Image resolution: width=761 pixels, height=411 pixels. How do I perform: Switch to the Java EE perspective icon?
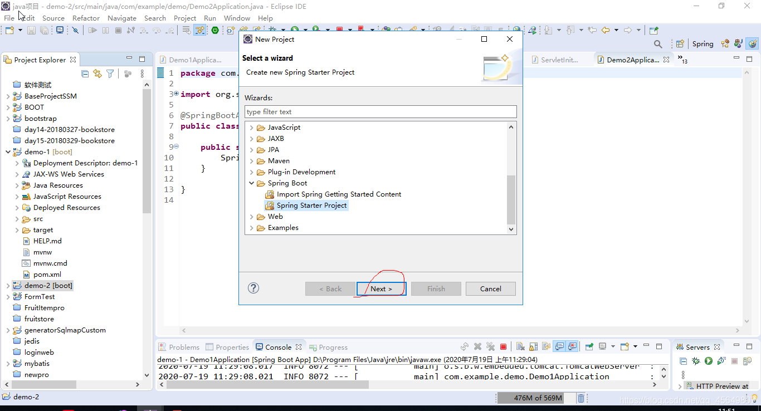pos(725,43)
